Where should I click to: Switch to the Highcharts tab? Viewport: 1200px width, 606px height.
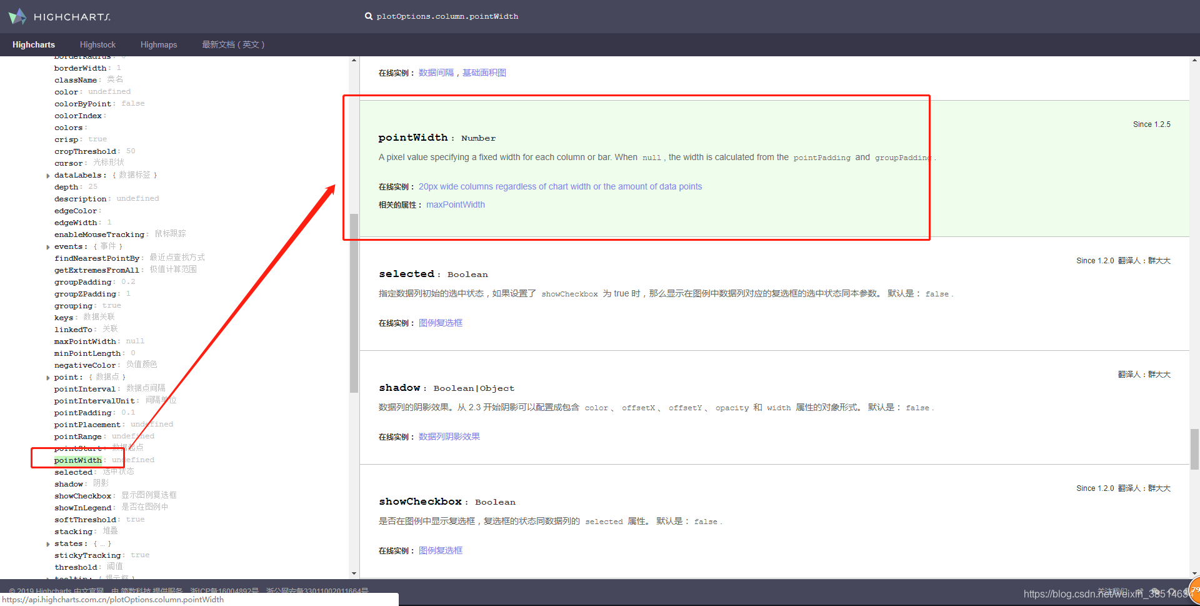click(x=34, y=44)
